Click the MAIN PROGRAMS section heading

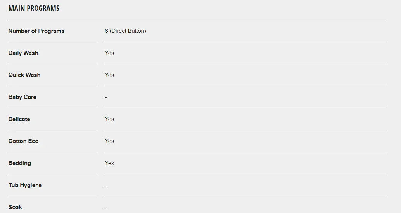[34, 8]
